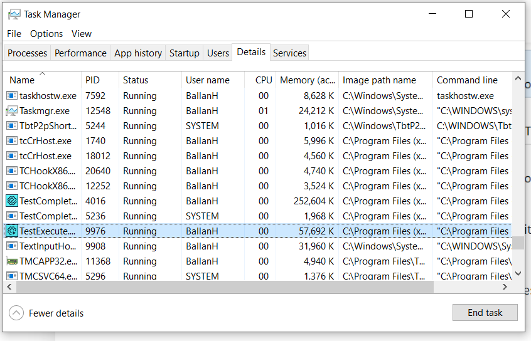Click the Taskmgr.exe process icon
The height and width of the screenshot is (341, 531).
click(x=12, y=111)
